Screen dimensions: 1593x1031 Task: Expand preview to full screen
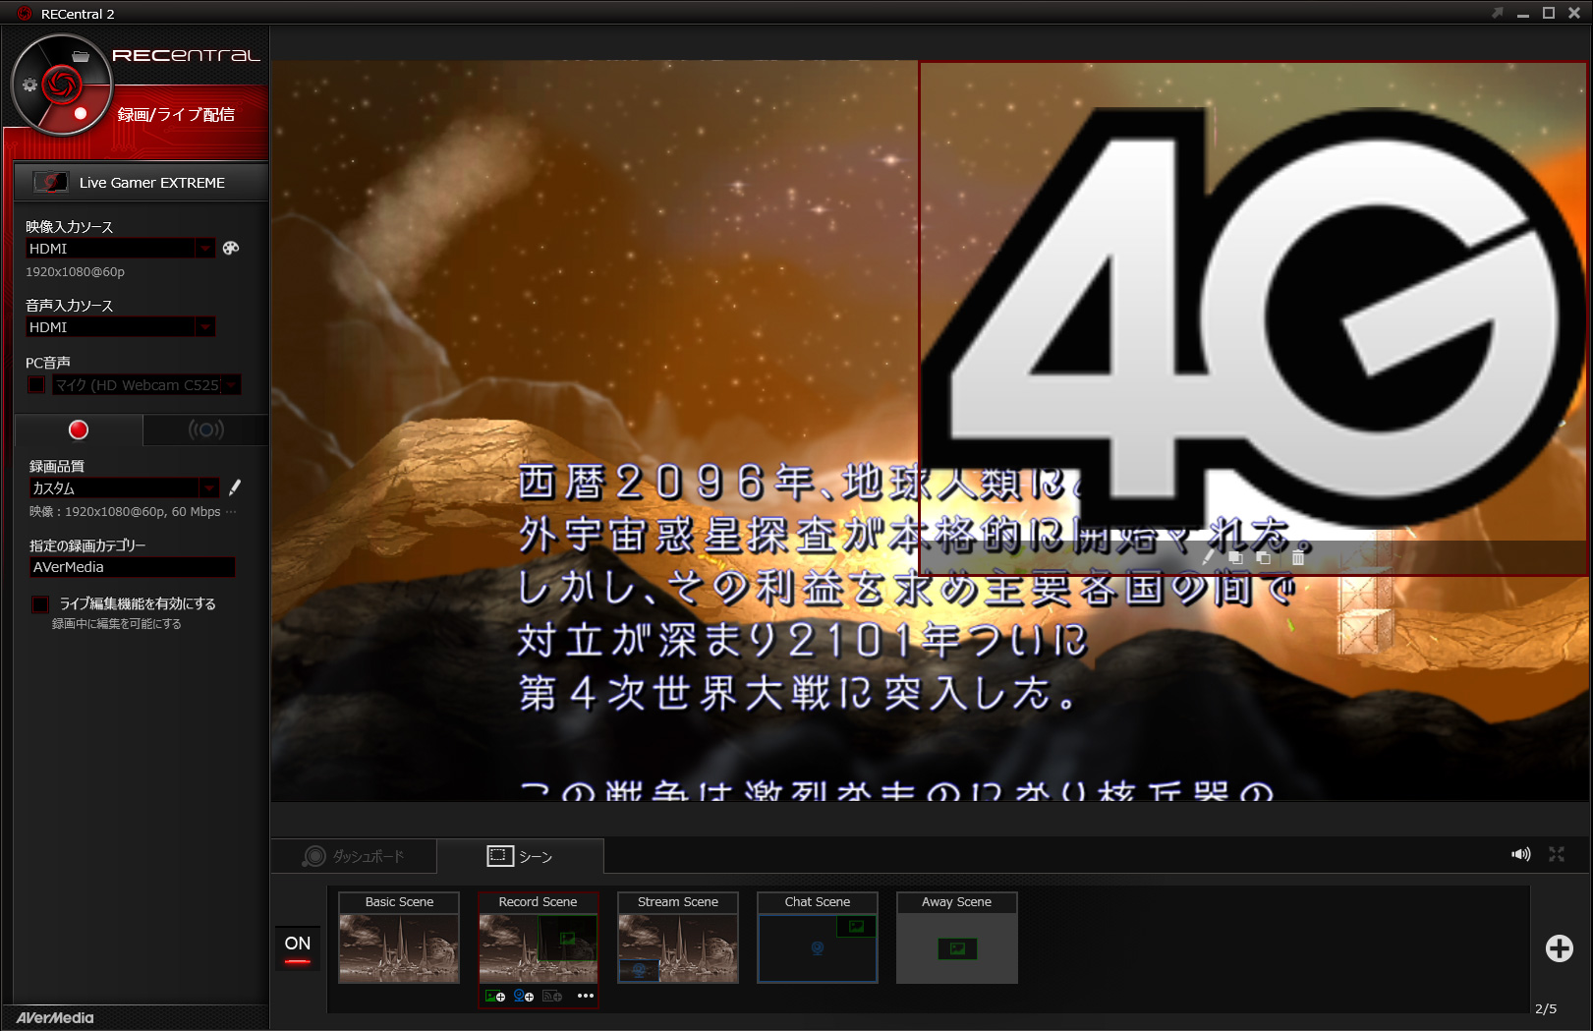(1557, 854)
